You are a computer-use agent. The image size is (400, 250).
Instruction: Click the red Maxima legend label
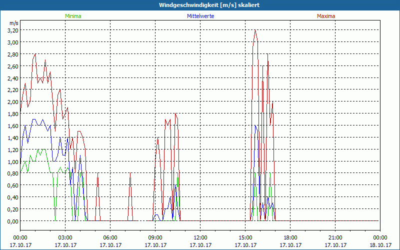[x=326, y=16]
